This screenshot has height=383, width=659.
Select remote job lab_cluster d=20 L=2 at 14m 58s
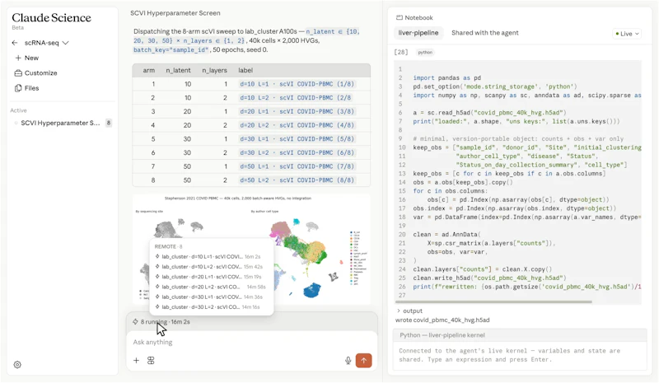click(208, 287)
